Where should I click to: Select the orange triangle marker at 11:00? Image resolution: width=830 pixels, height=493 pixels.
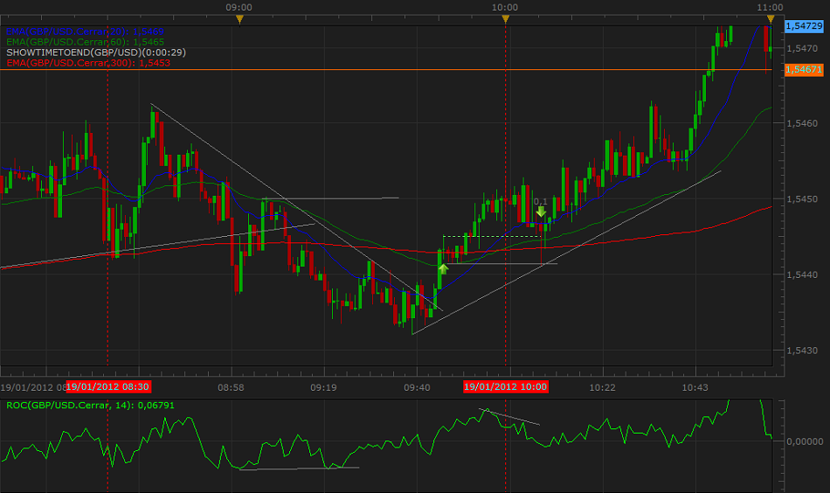pos(770,19)
